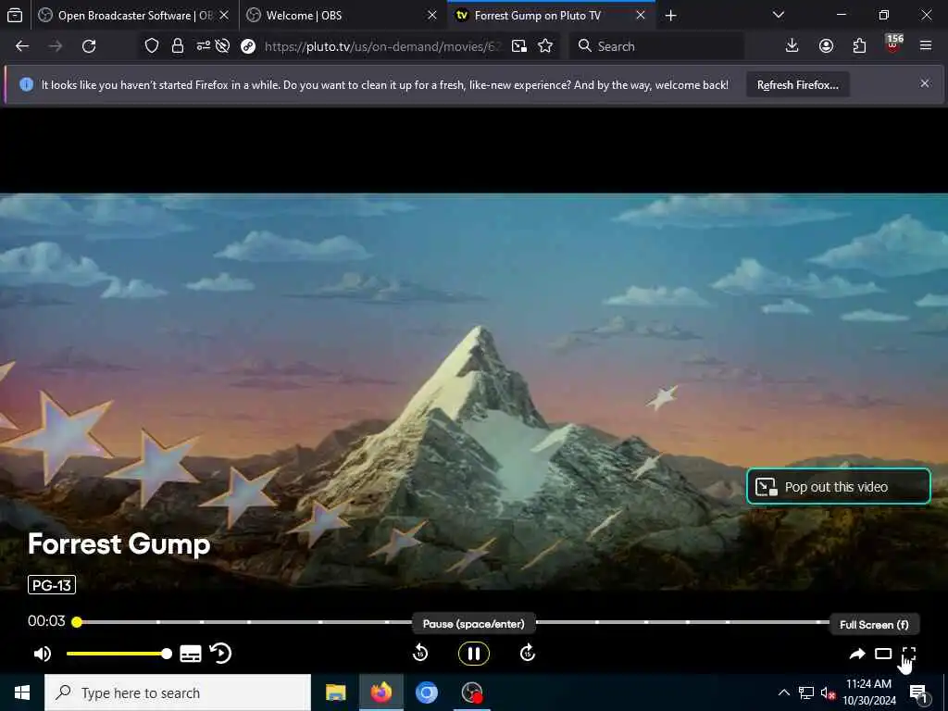The width and height of the screenshot is (948, 711).
Task: Enter full screen mode in player
Action: pos(909,654)
